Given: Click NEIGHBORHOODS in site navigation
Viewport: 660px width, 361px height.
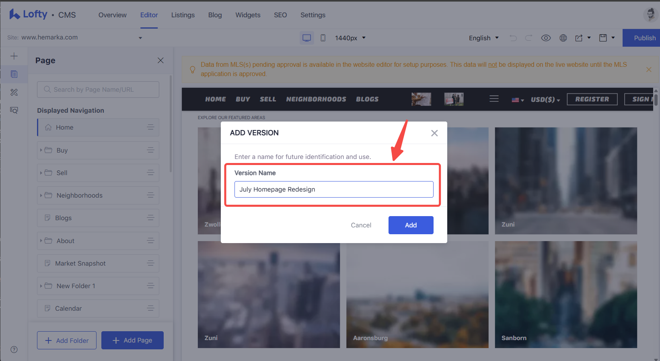Looking at the screenshot, I should (316, 99).
